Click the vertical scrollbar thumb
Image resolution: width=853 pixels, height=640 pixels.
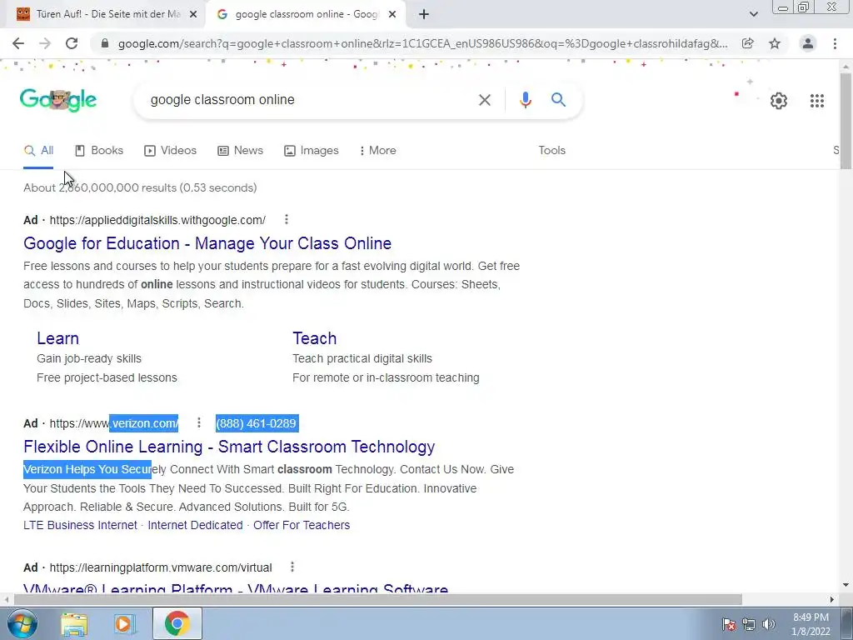846,120
